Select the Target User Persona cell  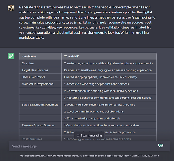click(35, 70)
